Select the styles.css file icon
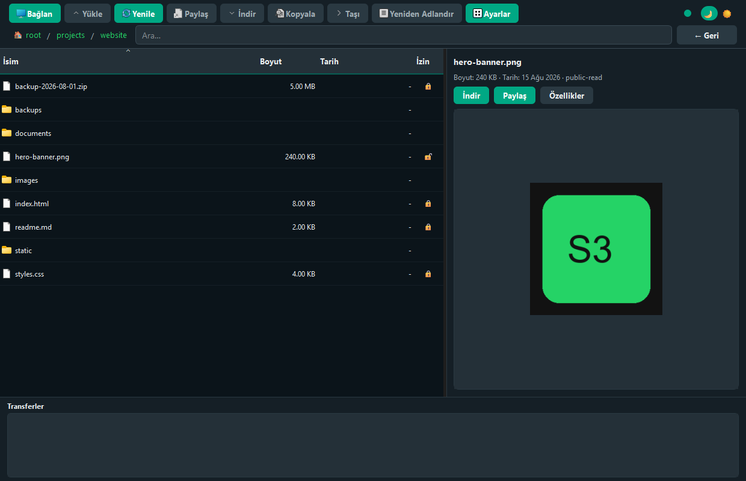Screen dimensions: 746x481 (7, 274)
